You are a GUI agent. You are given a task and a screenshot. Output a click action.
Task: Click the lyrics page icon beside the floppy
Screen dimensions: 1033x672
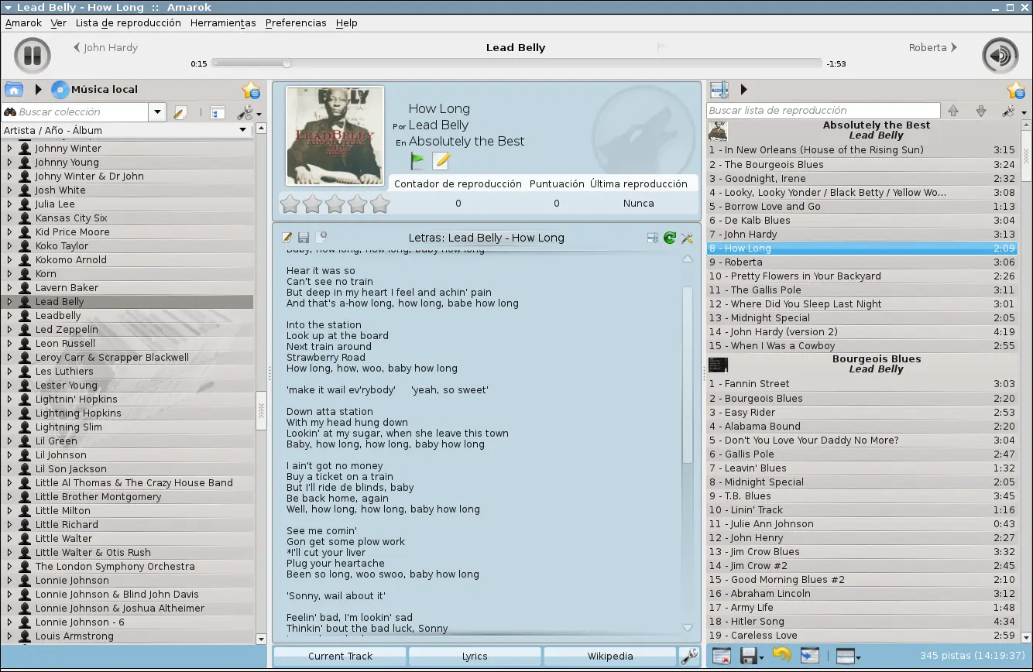321,238
